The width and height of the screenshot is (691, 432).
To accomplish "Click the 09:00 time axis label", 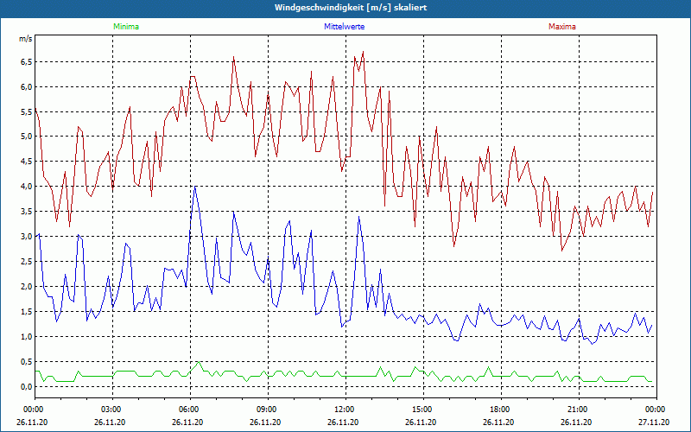I will coord(268,410).
